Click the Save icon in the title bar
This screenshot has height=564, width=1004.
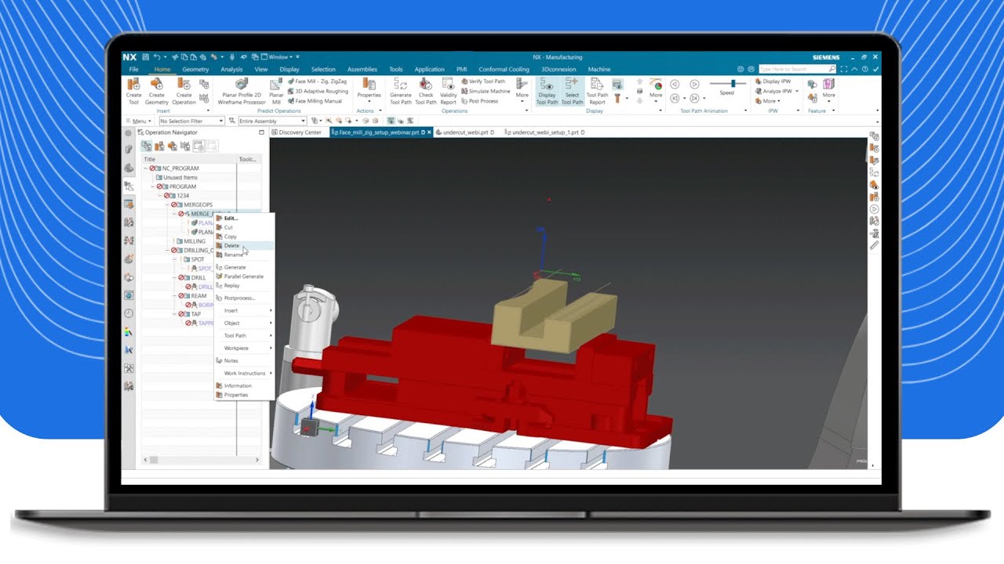point(145,57)
